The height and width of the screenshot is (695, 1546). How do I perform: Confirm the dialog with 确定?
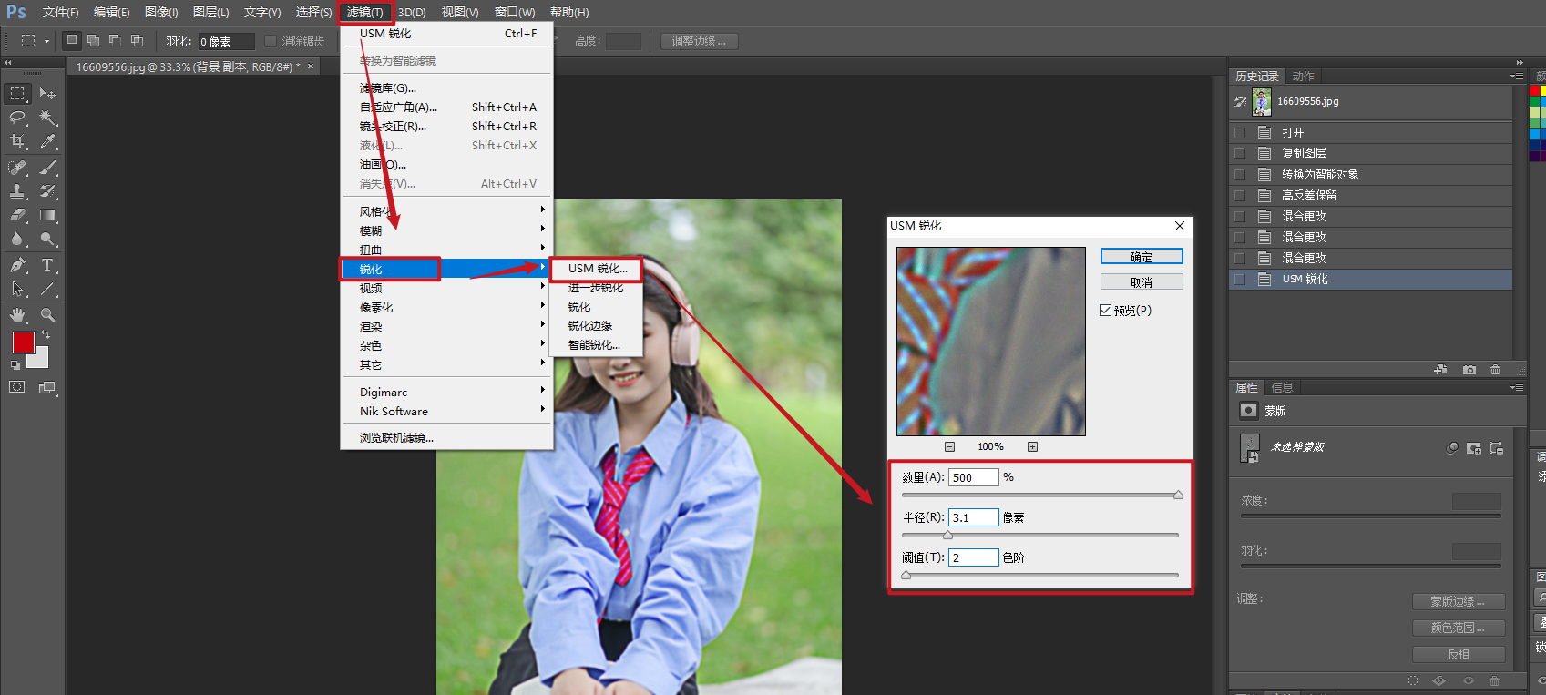tap(1142, 257)
